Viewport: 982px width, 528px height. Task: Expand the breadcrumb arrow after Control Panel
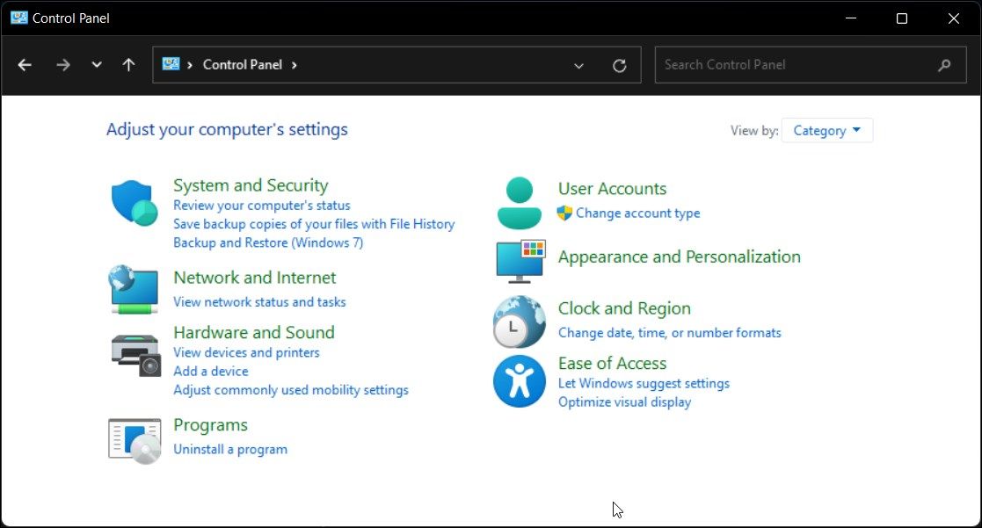pos(295,64)
